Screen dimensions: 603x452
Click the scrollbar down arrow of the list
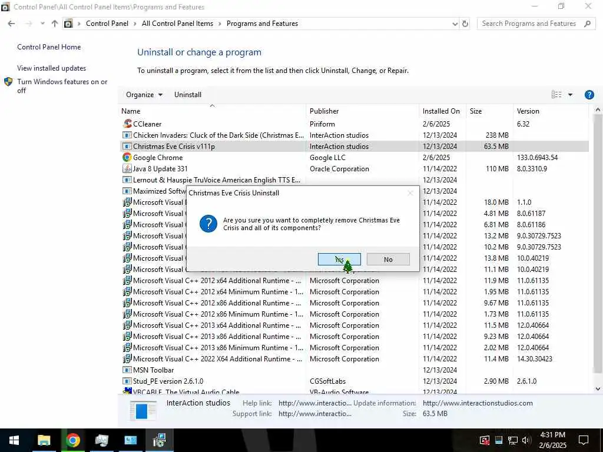coord(598,388)
